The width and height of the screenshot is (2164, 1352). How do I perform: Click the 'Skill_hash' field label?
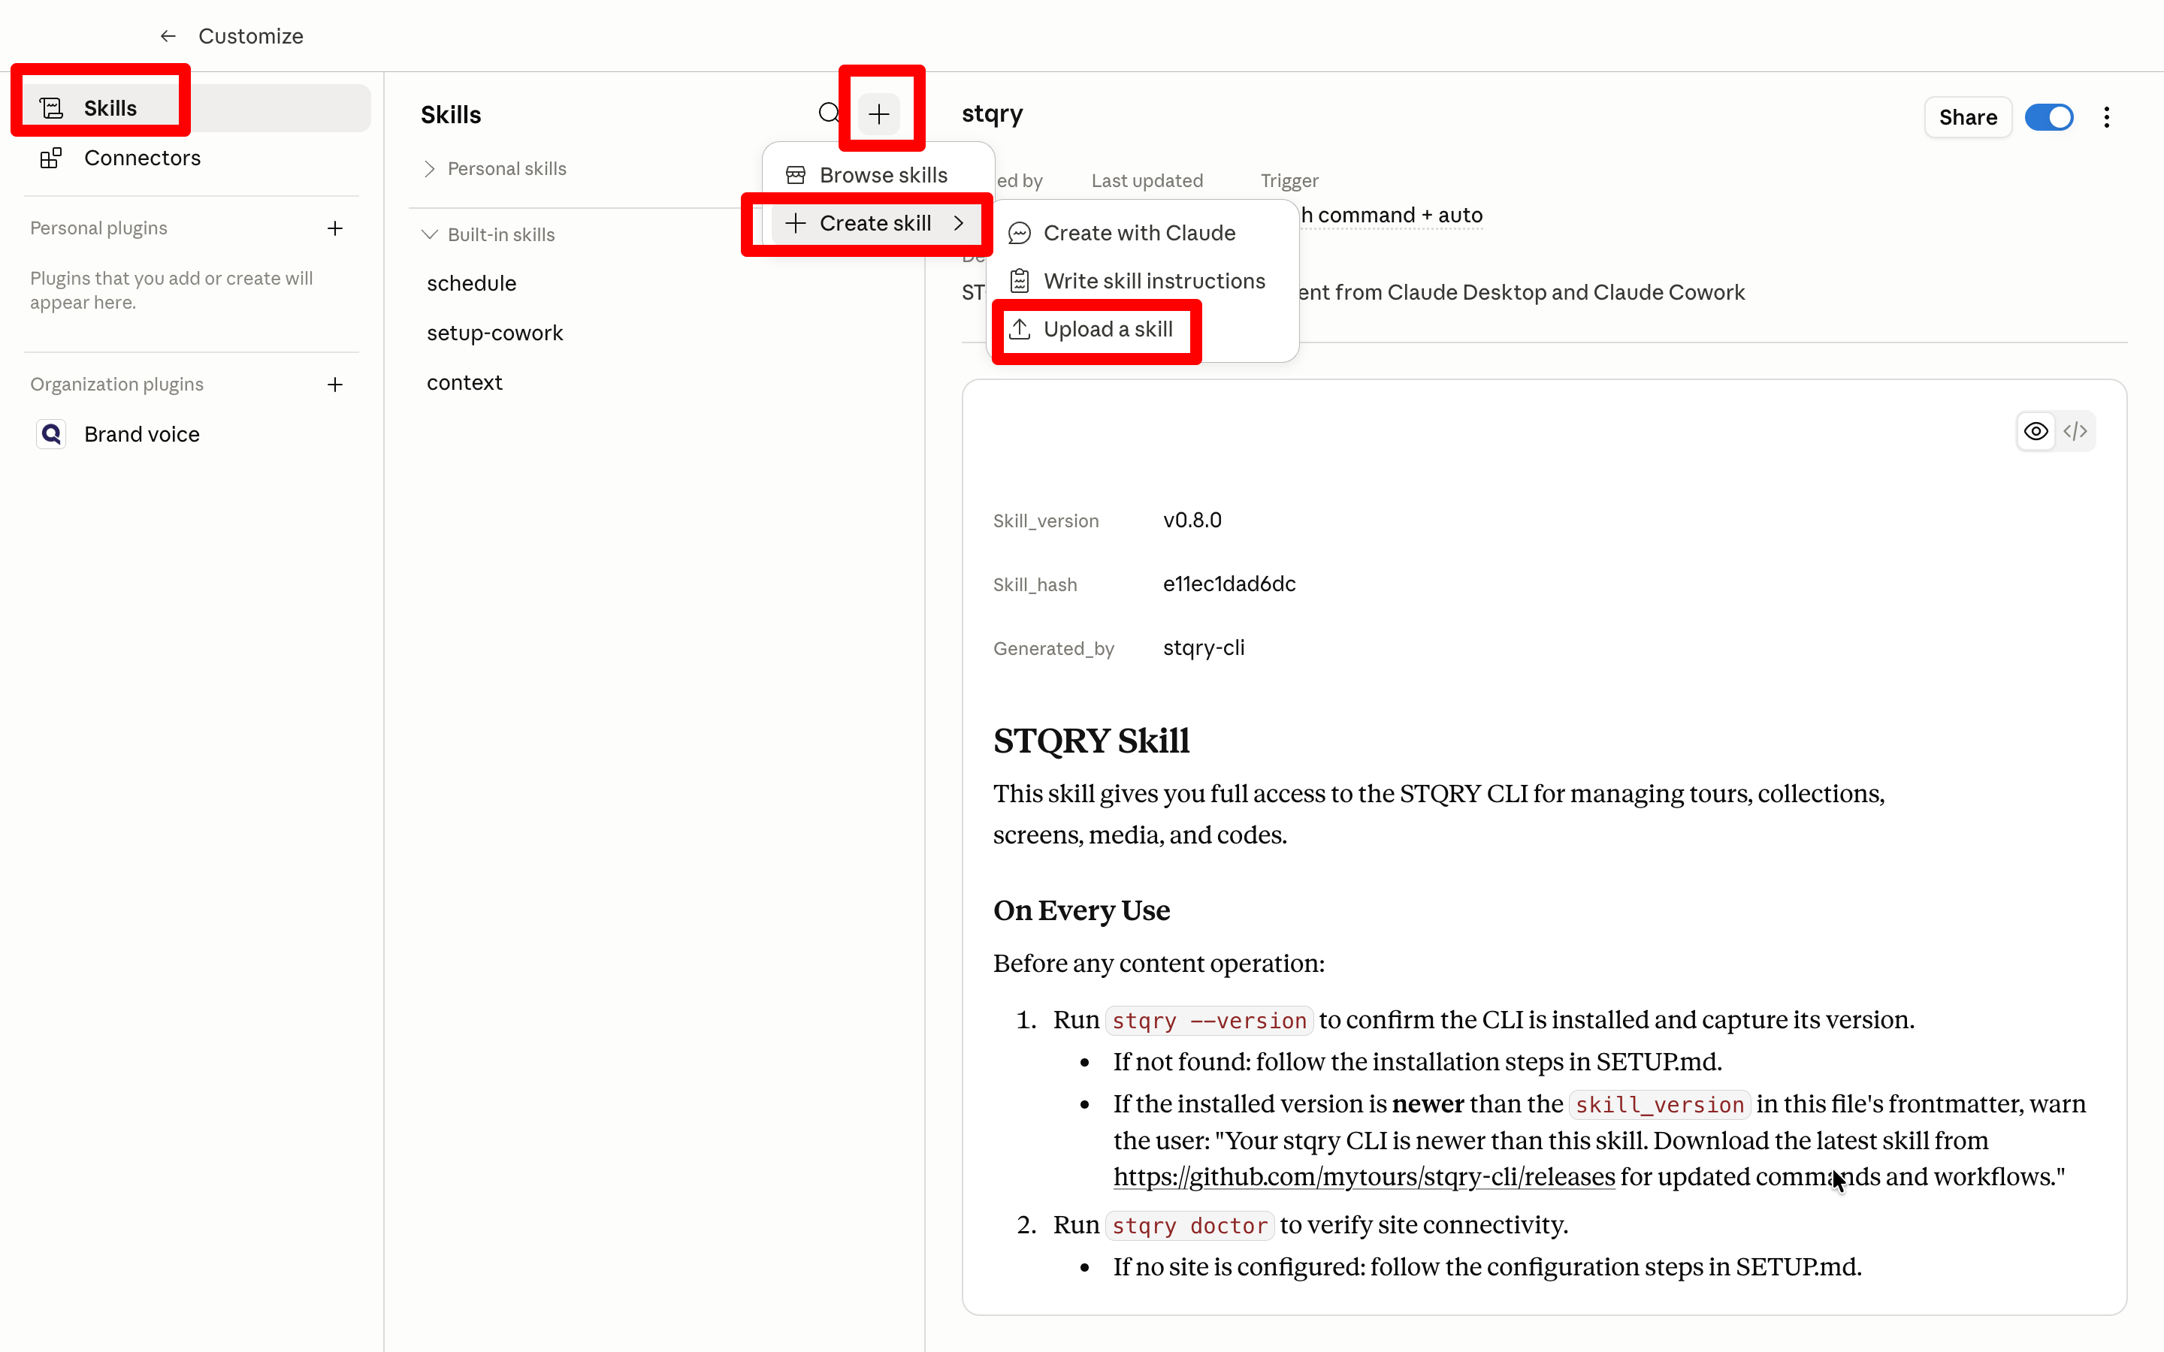(x=1035, y=585)
